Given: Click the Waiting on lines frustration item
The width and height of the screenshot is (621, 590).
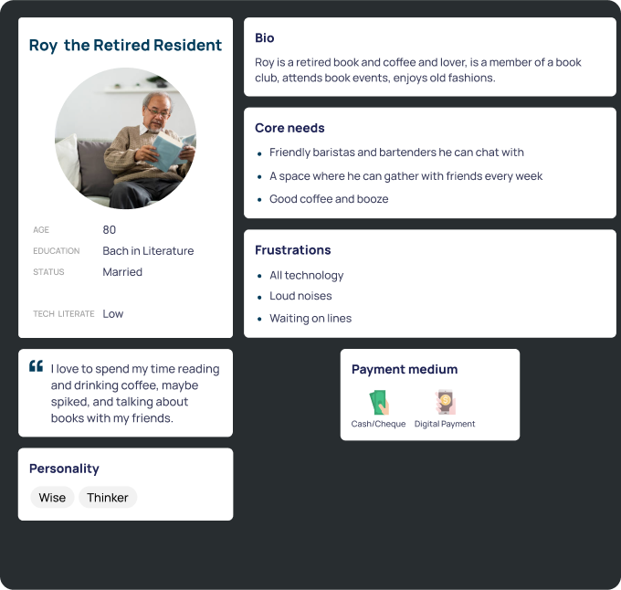Looking at the screenshot, I should pyautogui.click(x=310, y=319).
